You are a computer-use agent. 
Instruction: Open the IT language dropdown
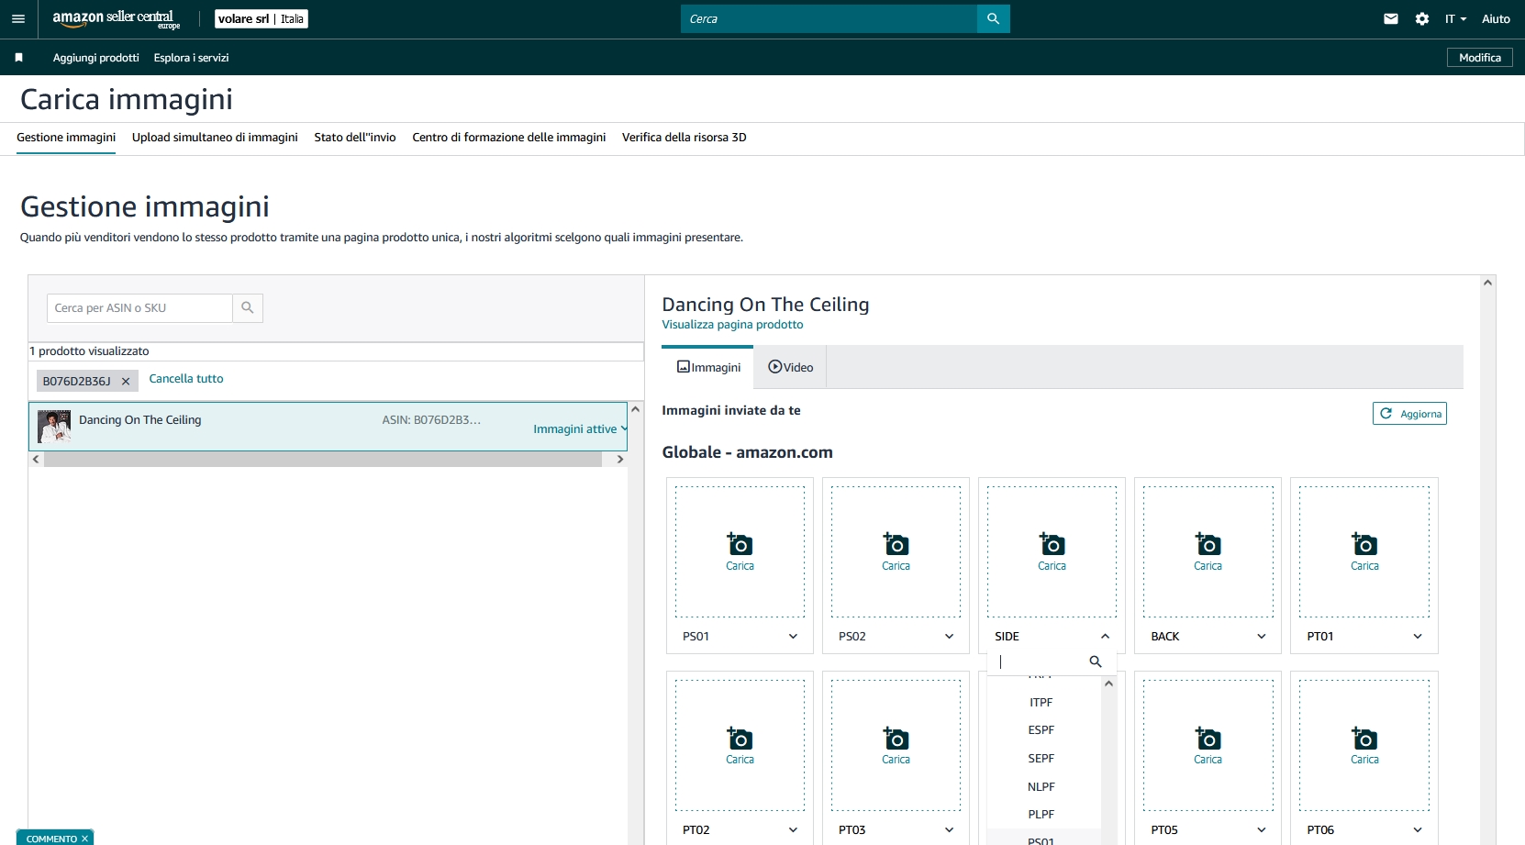click(x=1455, y=19)
